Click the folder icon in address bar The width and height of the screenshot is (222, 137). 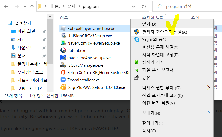[x=40, y=6]
